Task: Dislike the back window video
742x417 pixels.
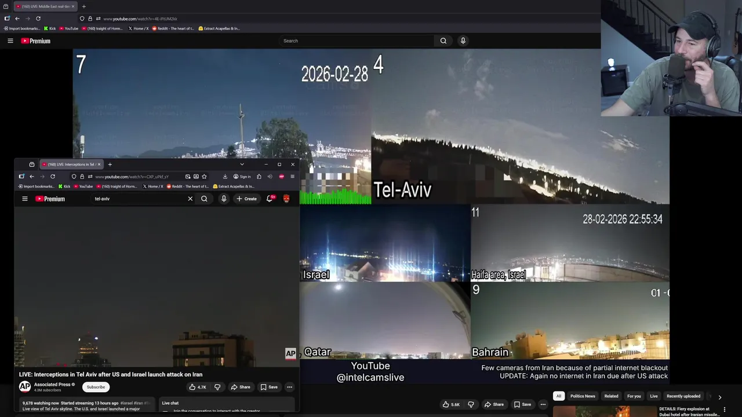Action: pyautogui.click(x=471, y=404)
